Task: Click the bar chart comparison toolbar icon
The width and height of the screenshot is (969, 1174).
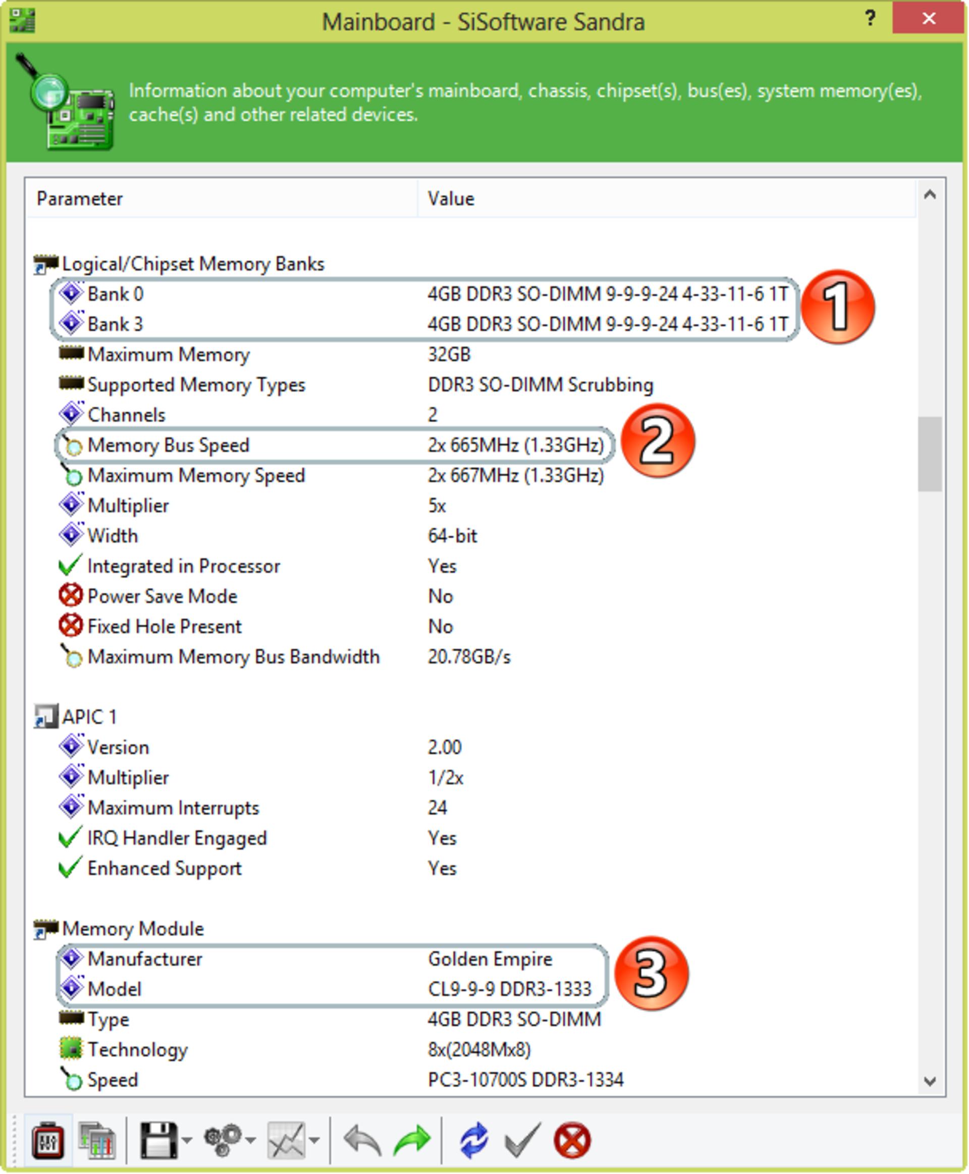Action: pyautogui.click(x=97, y=1140)
